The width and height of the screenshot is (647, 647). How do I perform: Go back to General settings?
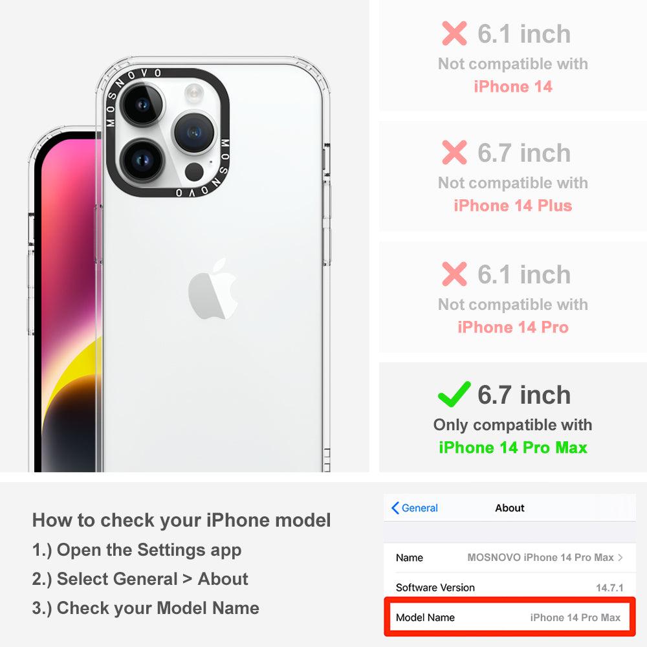(x=414, y=508)
